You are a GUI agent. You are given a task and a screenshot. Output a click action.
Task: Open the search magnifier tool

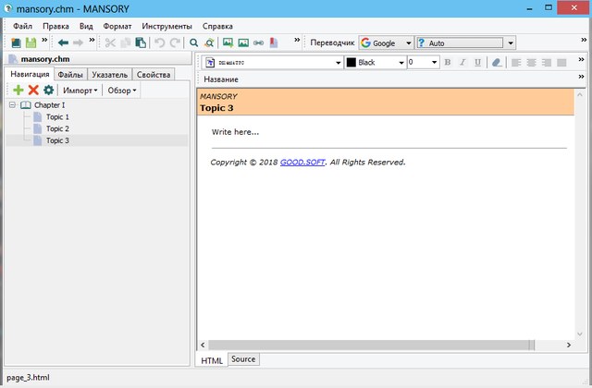(x=193, y=42)
